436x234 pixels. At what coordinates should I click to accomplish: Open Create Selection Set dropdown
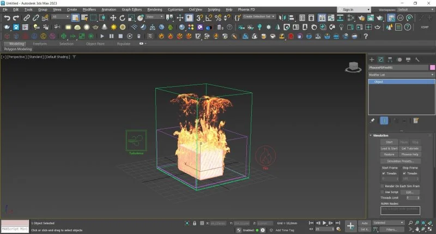click(259, 17)
